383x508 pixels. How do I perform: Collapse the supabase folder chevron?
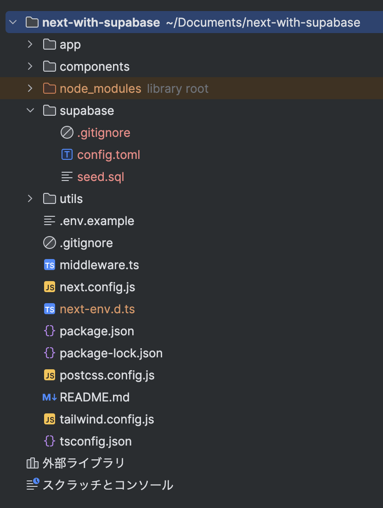tap(30, 111)
